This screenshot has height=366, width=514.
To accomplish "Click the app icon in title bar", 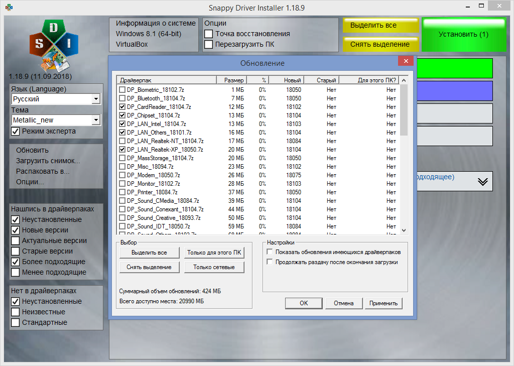I will point(9,7).
